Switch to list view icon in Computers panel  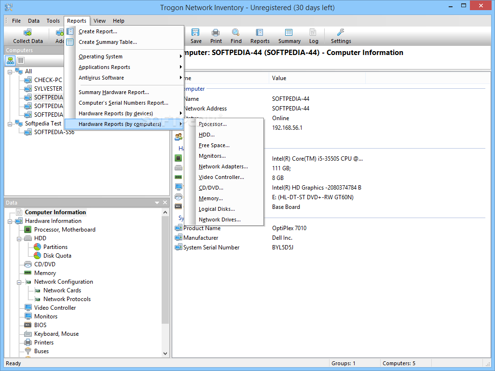[x=21, y=60]
